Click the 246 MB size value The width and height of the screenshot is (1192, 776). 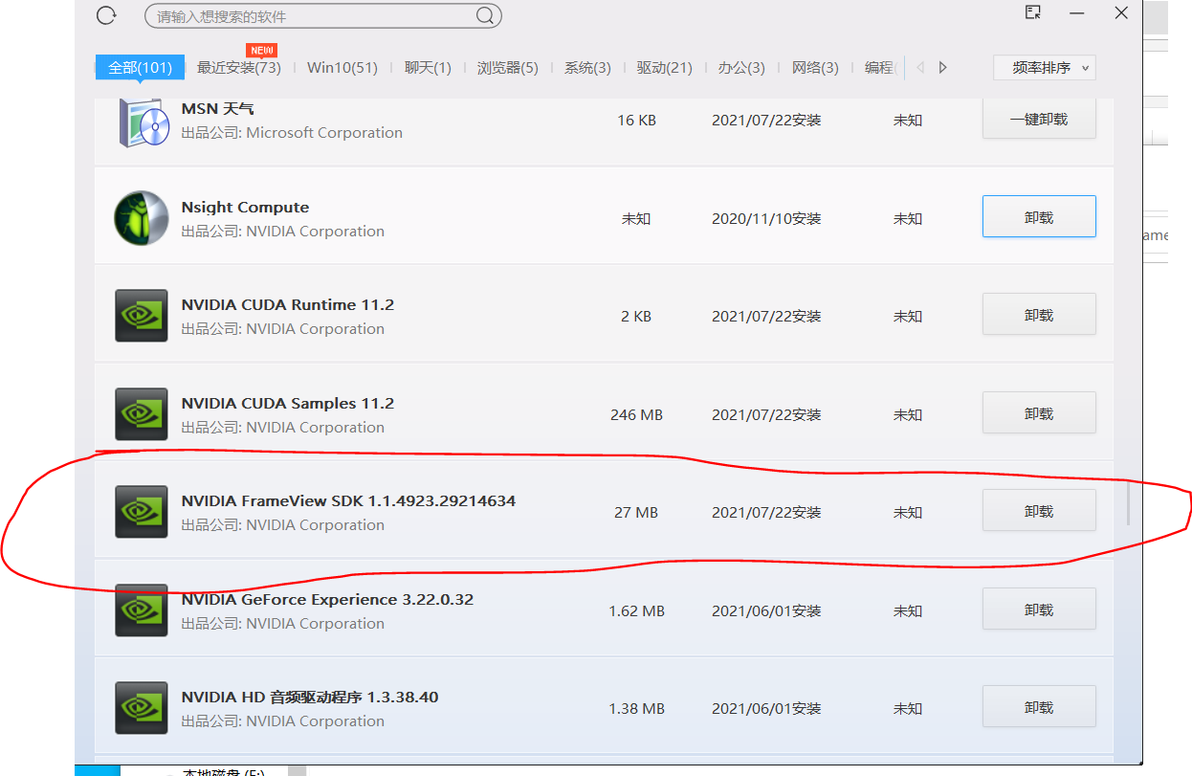(636, 415)
